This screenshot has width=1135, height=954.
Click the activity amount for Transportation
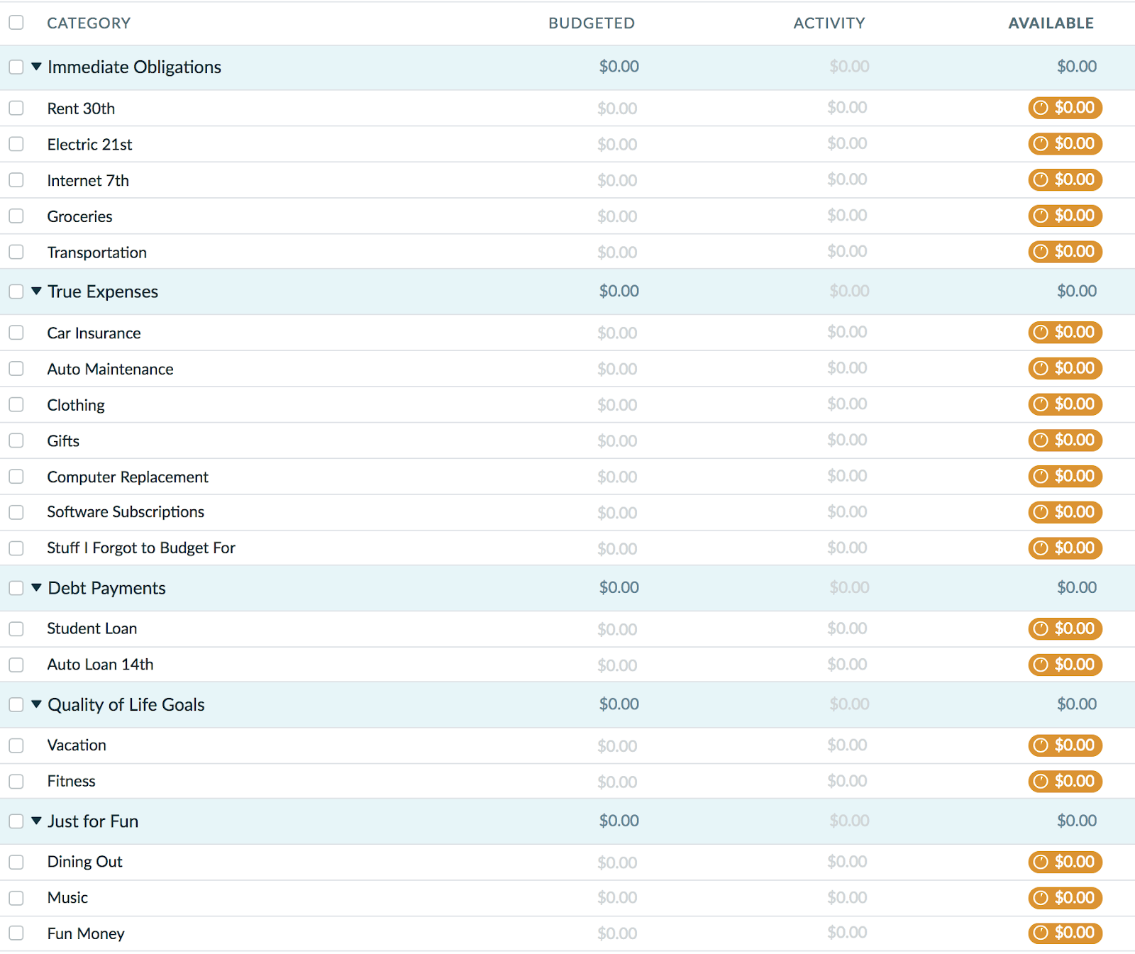point(847,251)
